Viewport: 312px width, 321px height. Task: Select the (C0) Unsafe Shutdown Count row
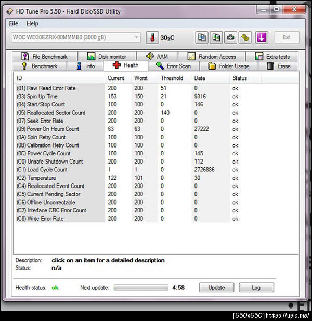click(x=157, y=162)
